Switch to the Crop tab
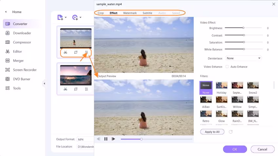278x156 pixels. pyautogui.click(x=100, y=13)
